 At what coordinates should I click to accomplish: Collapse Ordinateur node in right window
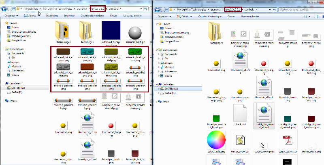pos(156,84)
